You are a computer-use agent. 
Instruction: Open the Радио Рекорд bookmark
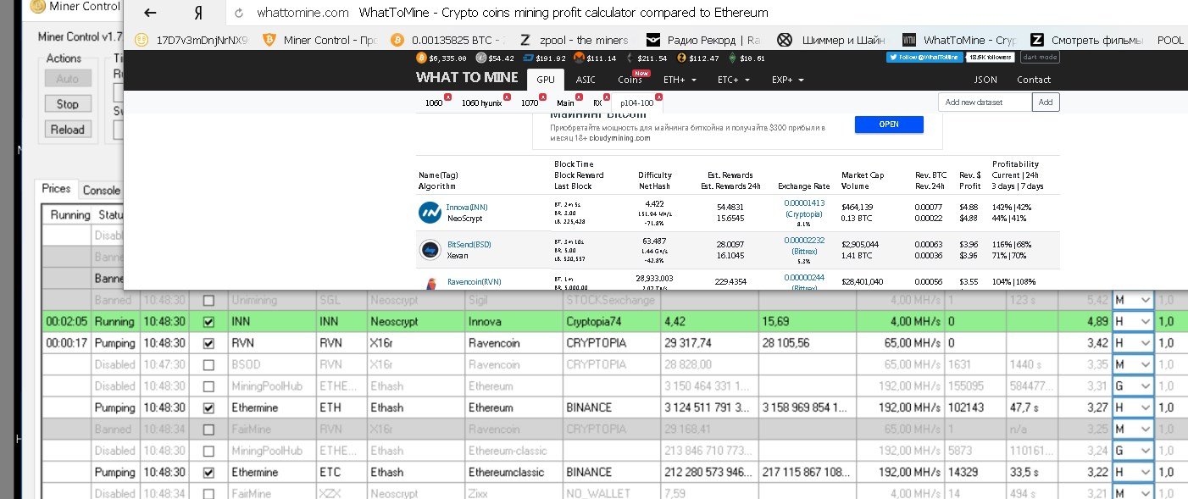[703, 40]
